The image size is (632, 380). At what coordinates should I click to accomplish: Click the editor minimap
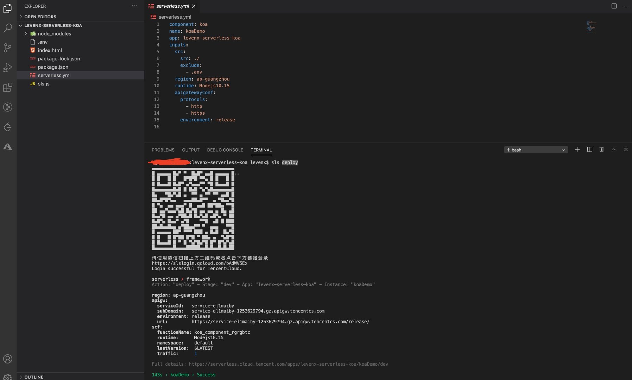coord(591,27)
